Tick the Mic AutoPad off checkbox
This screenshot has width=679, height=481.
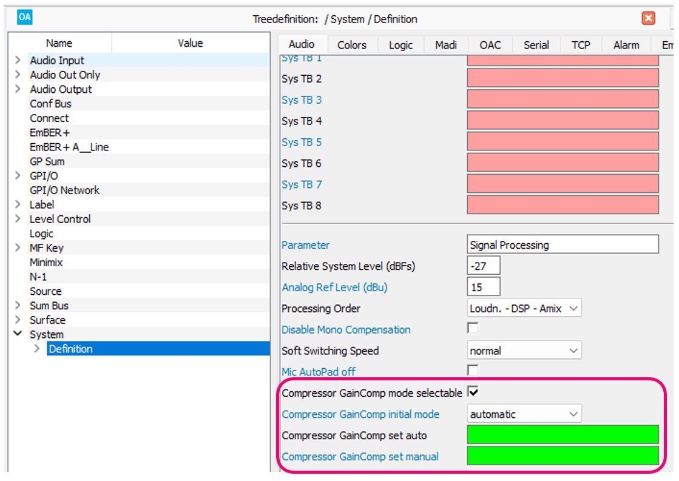click(x=473, y=371)
